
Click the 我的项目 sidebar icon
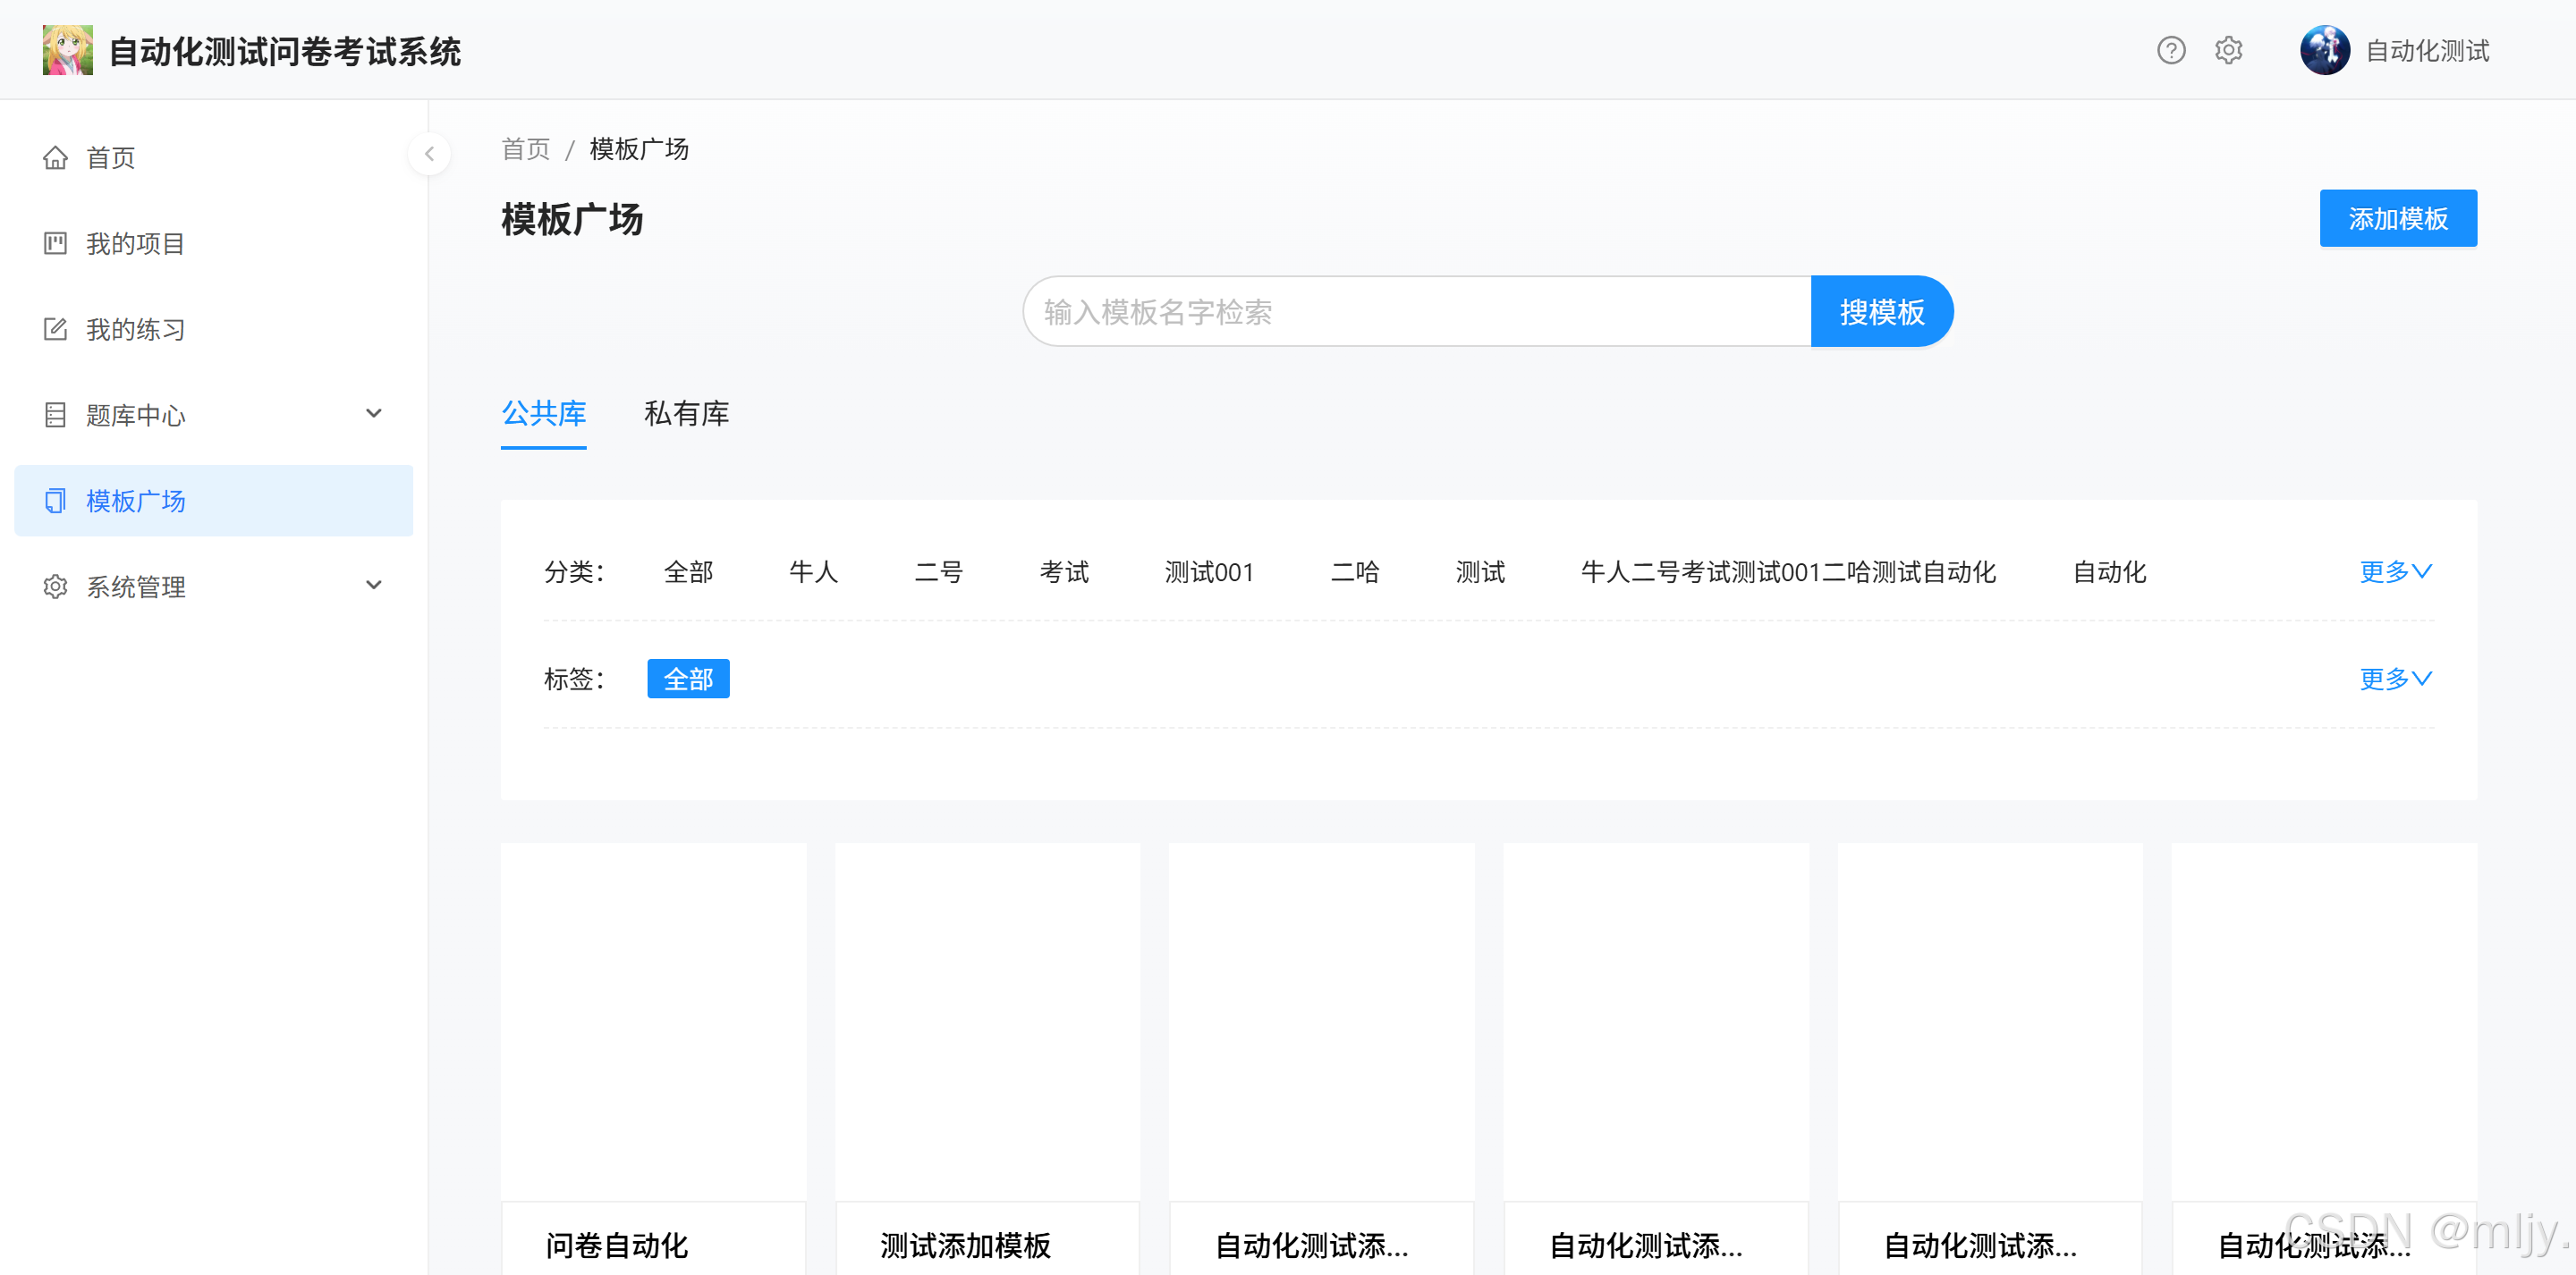click(x=55, y=244)
